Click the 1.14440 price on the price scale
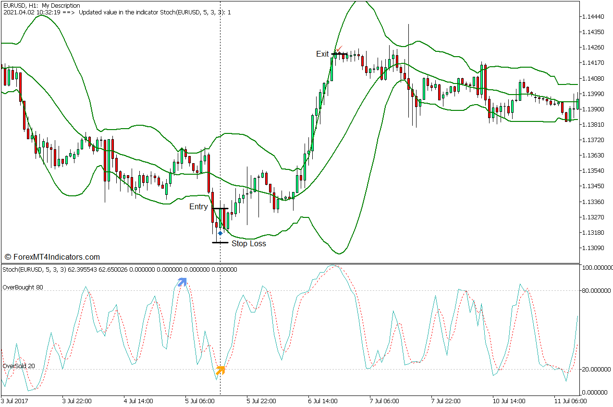 coord(593,17)
